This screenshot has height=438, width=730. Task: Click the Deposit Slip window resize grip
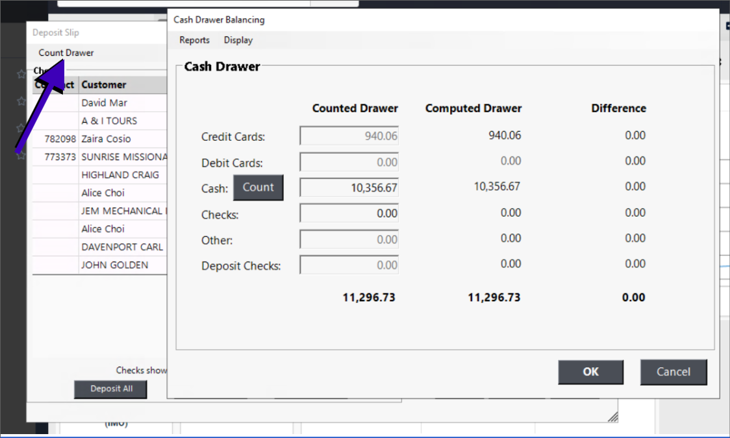click(x=612, y=417)
